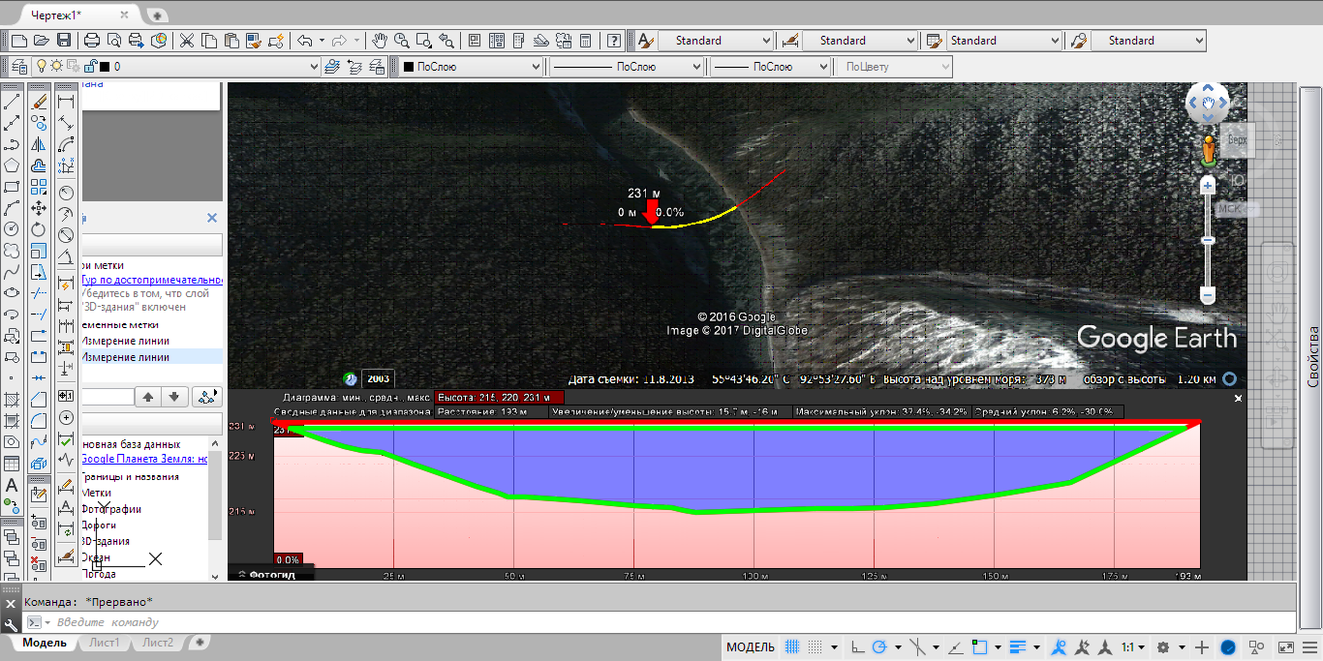This screenshot has height=661, width=1323.
Task: Open the customization menu icon in status bar
Action: [x=1309, y=647]
